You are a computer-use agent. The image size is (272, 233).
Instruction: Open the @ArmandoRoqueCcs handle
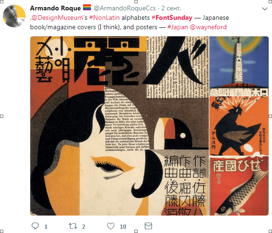[x=124, y=8]
